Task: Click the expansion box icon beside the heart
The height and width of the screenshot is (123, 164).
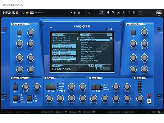Action: click(27, 13)
